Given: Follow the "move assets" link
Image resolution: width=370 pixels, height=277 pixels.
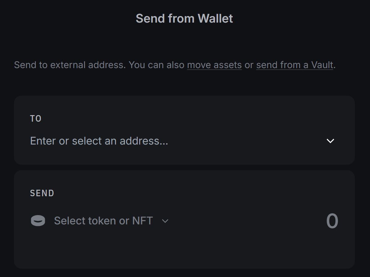Looking at the screenshot, I should click(214, 65).
